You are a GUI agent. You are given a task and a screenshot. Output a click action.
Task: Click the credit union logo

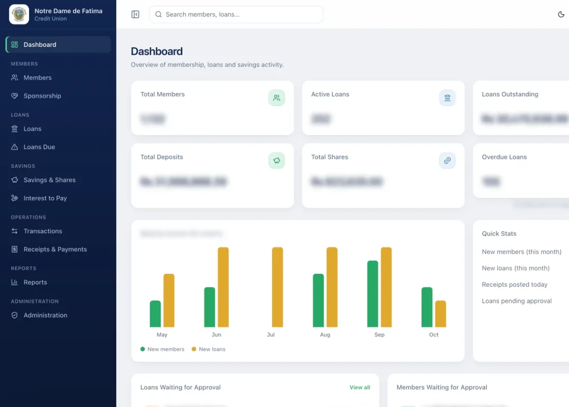pyautogui.click(x=19, y=15)
